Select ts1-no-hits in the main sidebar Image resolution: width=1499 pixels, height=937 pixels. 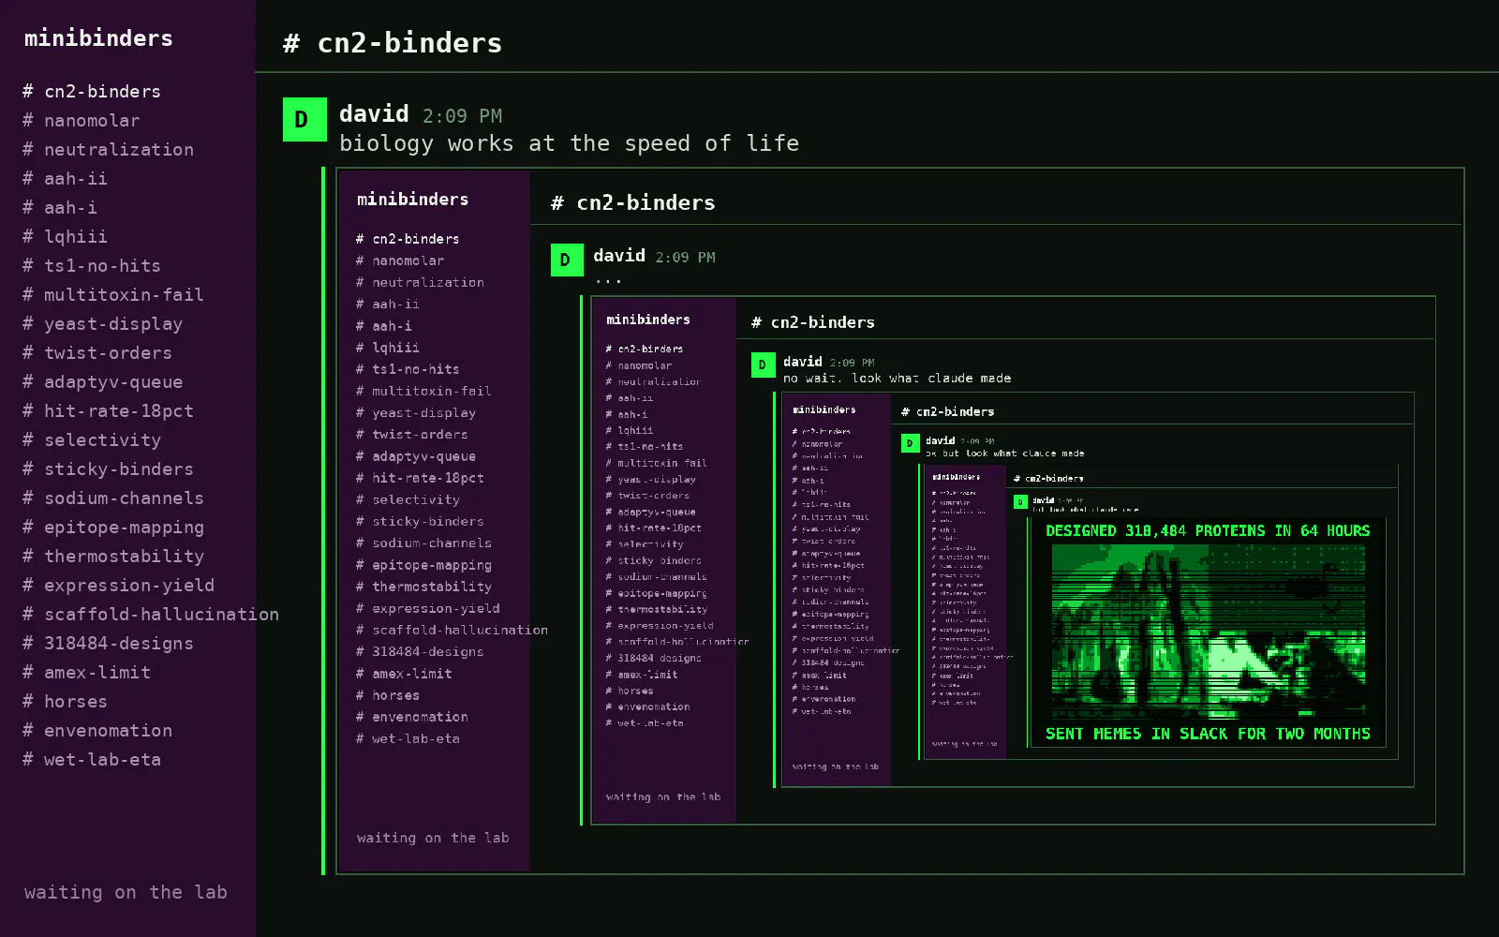pos(92,265)
